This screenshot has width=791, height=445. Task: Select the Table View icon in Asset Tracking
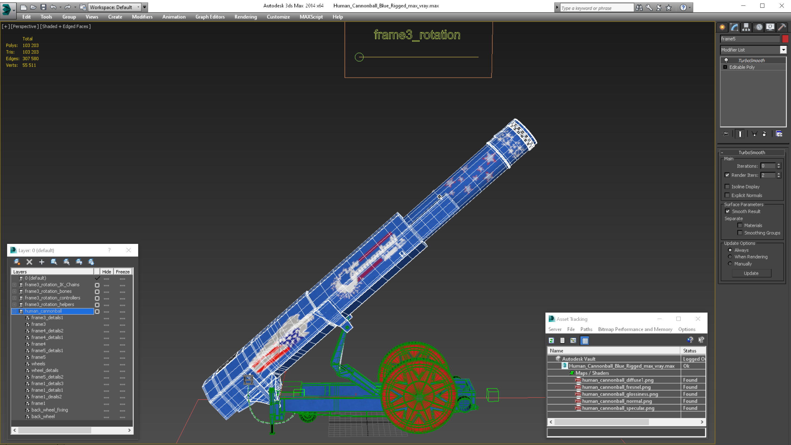click(585, 341)
